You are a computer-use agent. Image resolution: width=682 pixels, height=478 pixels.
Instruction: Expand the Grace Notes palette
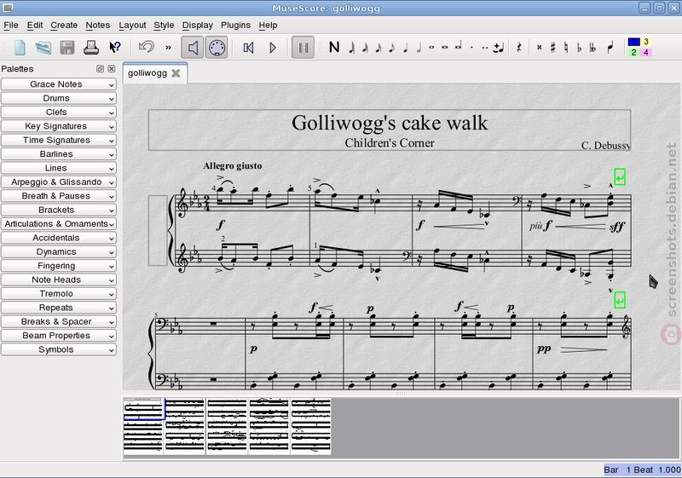coord(59,84)
